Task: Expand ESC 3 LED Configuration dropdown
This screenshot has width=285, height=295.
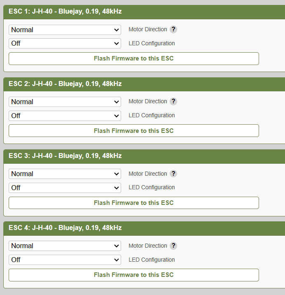Action: click(65, 188)
